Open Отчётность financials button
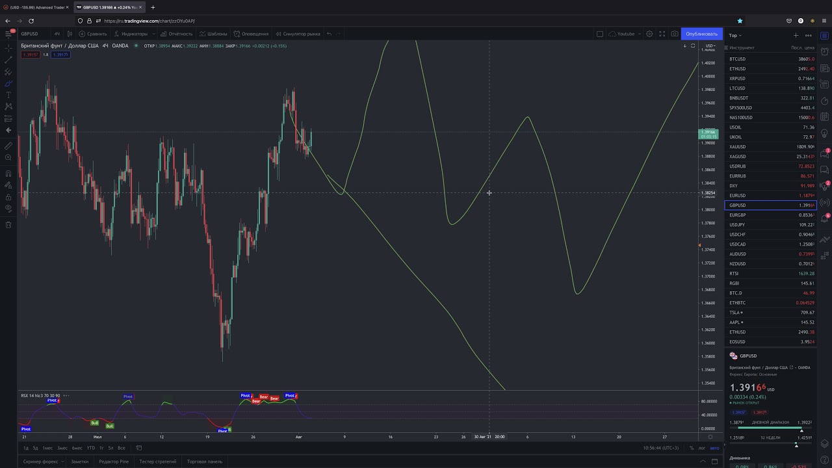The width and height of the screenshot is (832, 468). 177,34
